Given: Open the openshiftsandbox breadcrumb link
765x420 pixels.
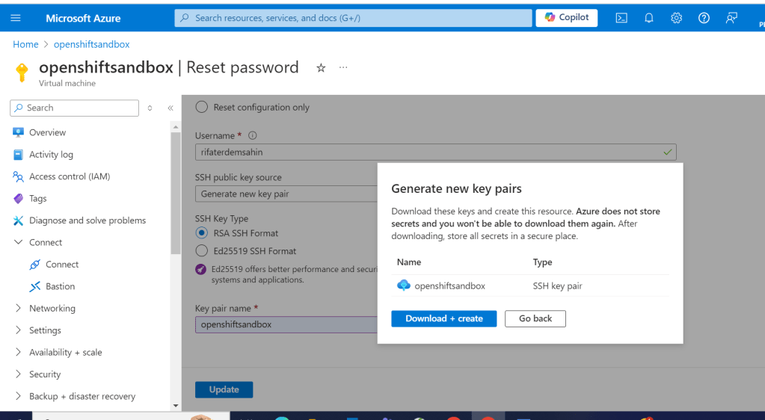Looking at the screenshot, I should 92,44.
